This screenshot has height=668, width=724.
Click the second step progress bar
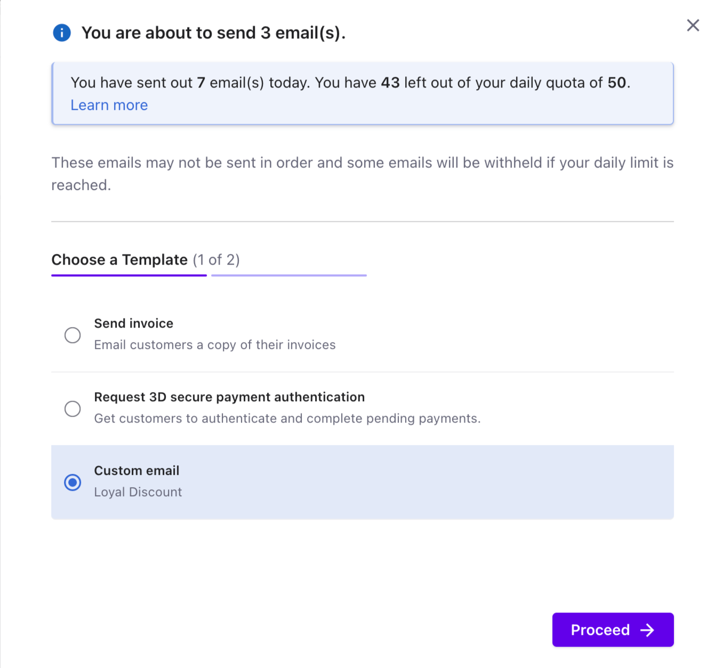click(x=288, y=275)
